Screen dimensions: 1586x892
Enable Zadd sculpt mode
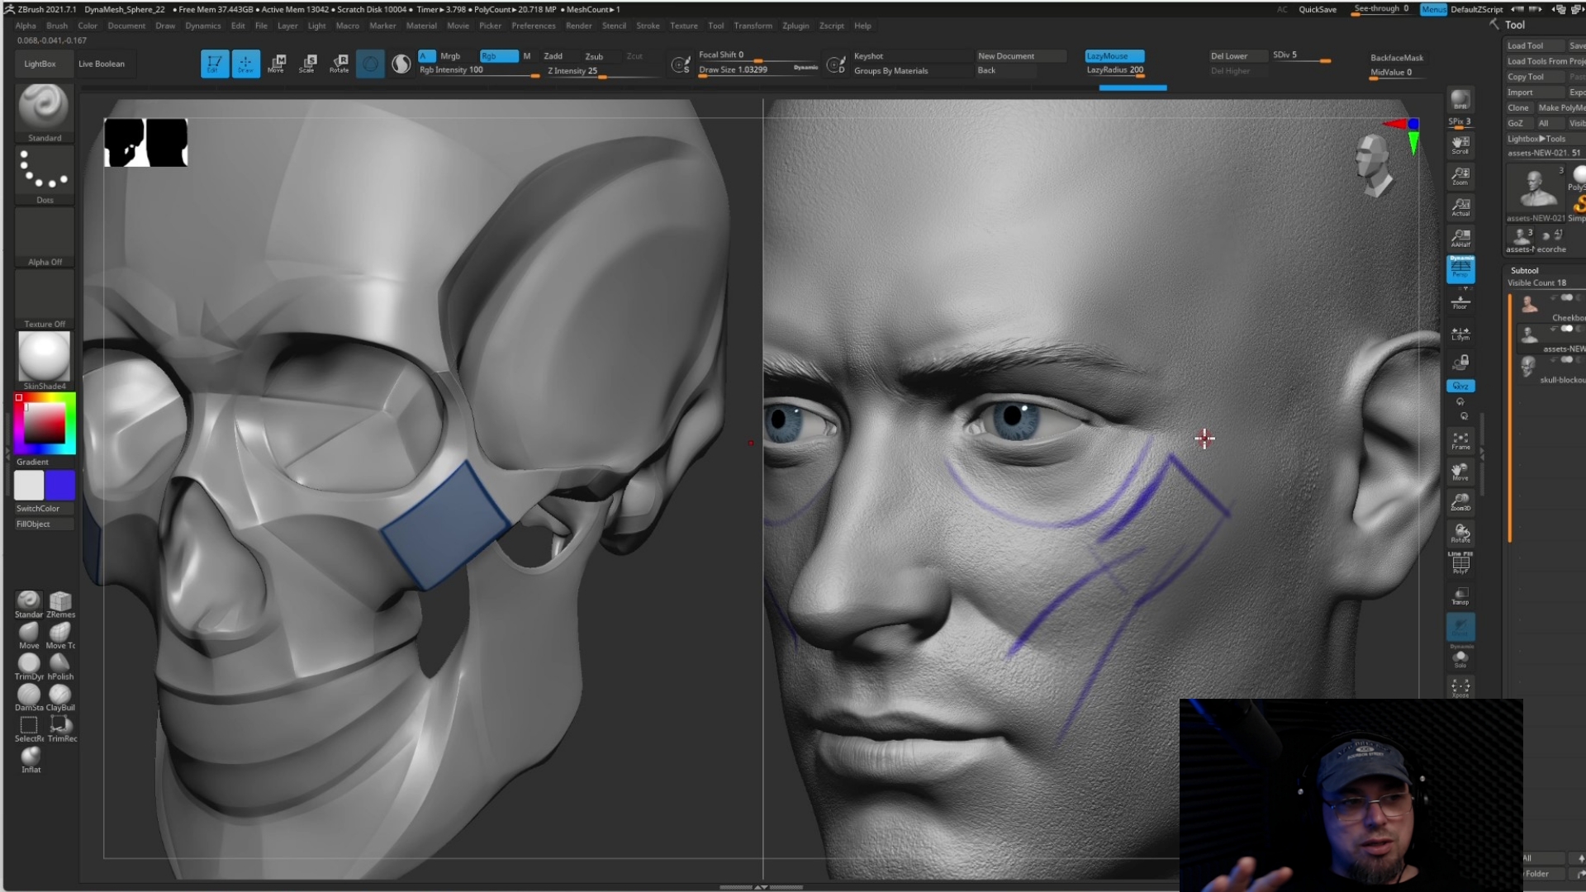[x=553, y=56]
